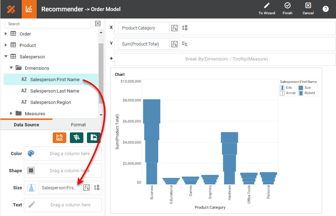Click the fx formula icon beside Product:Category
The height and width of the screenshot is (216, 336).
(174, 27)
